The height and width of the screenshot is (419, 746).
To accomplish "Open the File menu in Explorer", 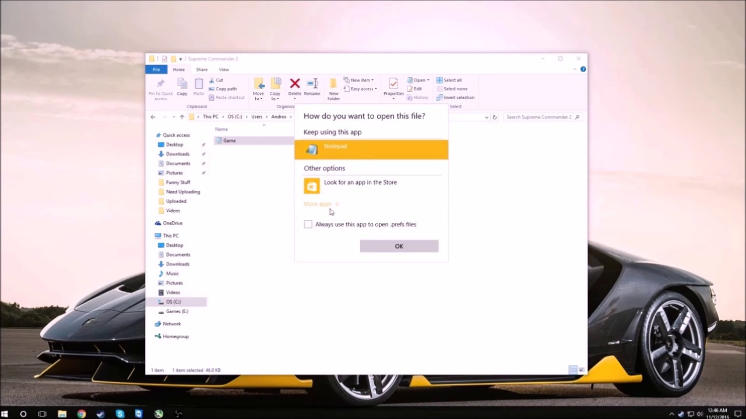I will pos(156,69).
